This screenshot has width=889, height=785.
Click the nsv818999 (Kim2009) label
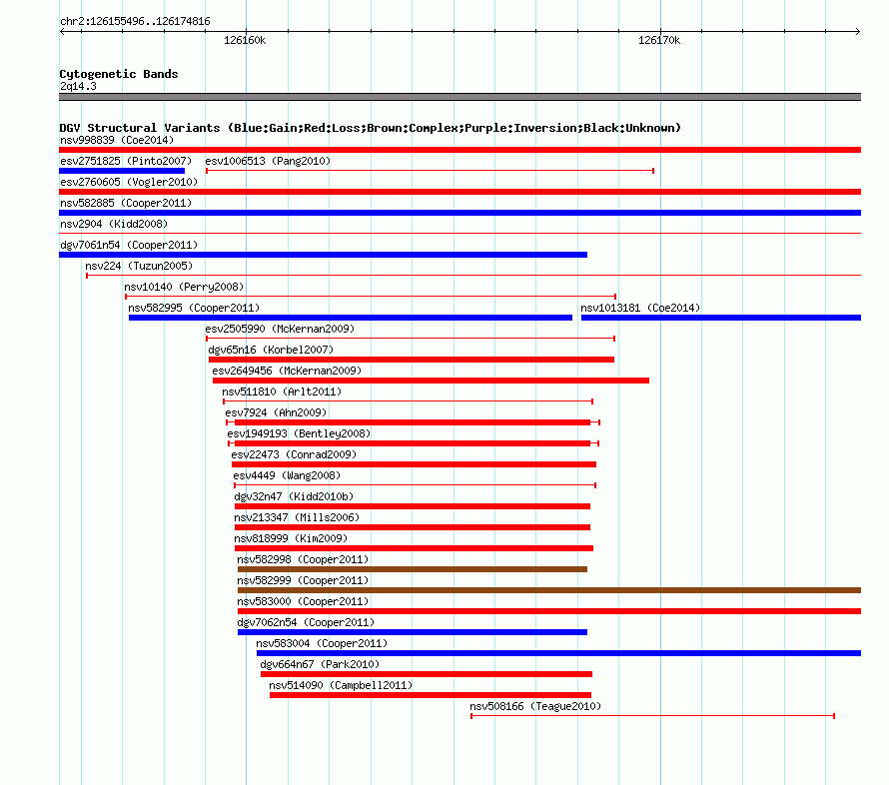(x=291, y=538)
